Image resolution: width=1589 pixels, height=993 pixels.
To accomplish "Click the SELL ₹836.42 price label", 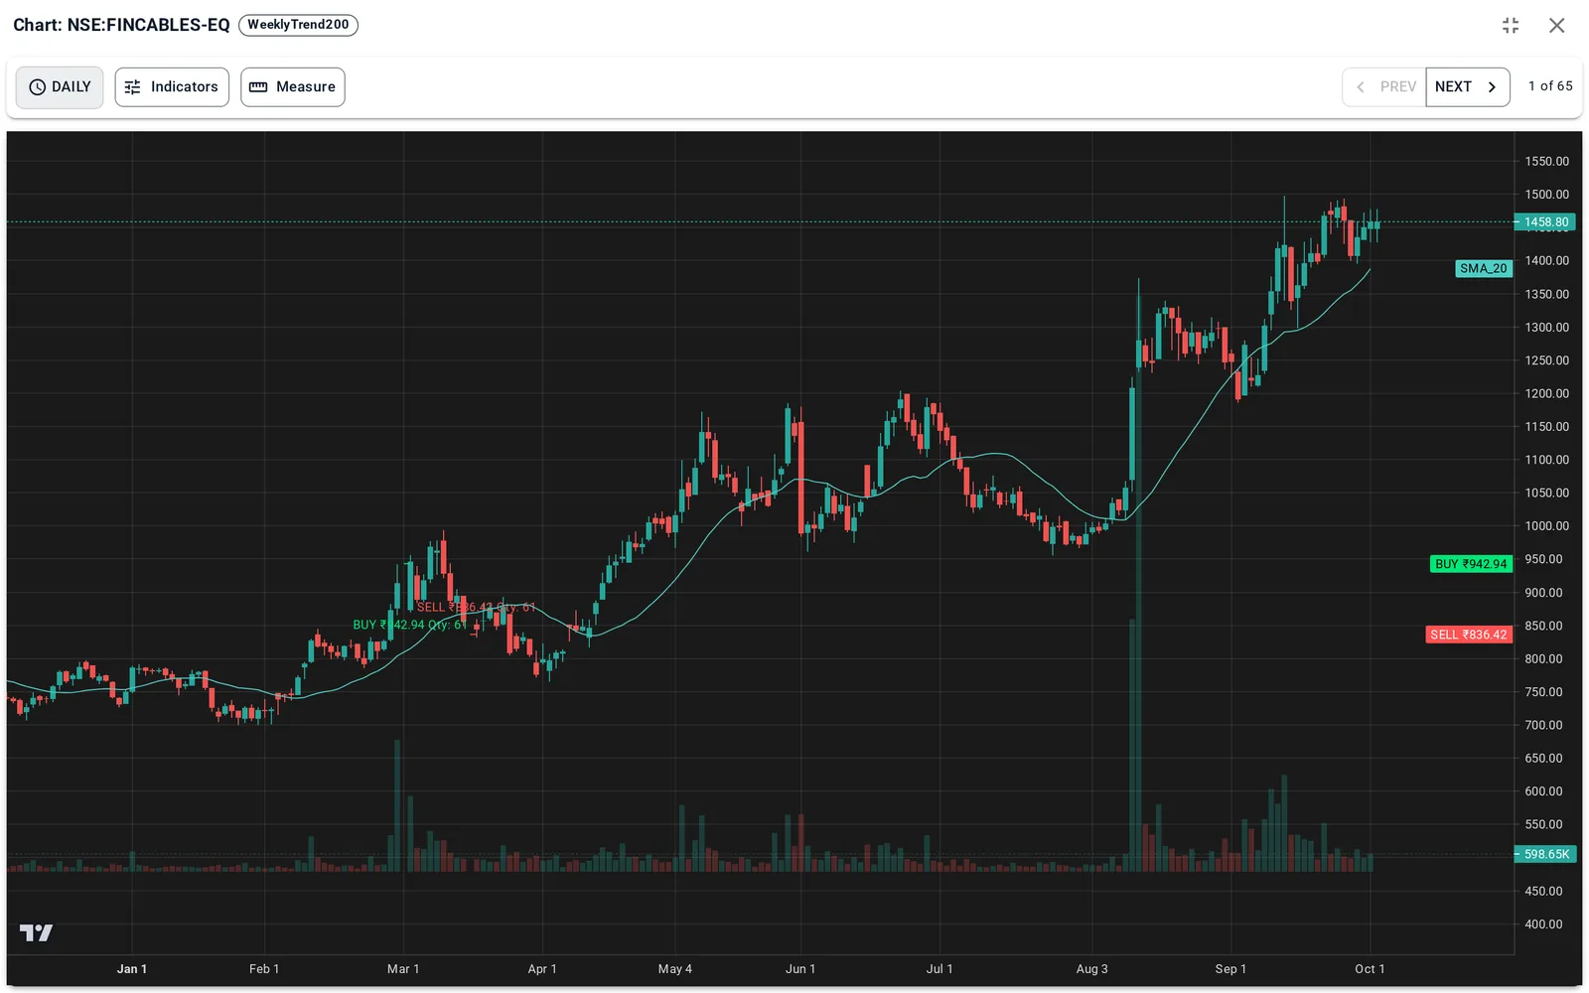I will pos(1469,635).
